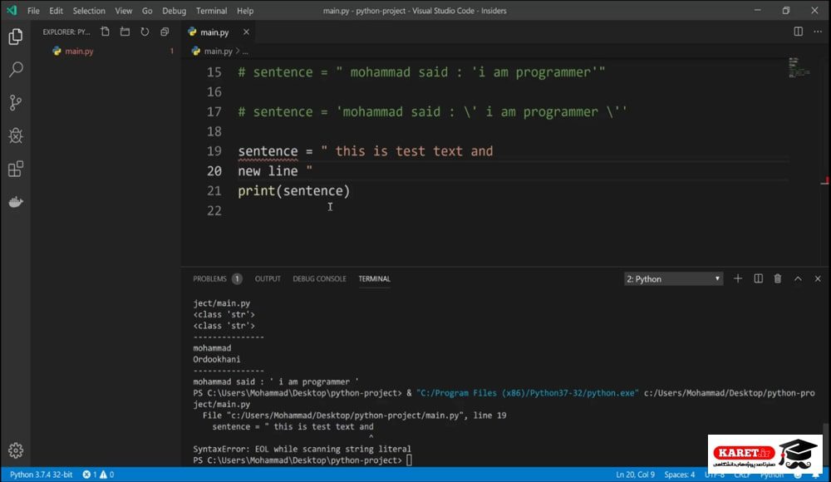Split the editor to the right
The image size is (831, 482).
point(798,32)
